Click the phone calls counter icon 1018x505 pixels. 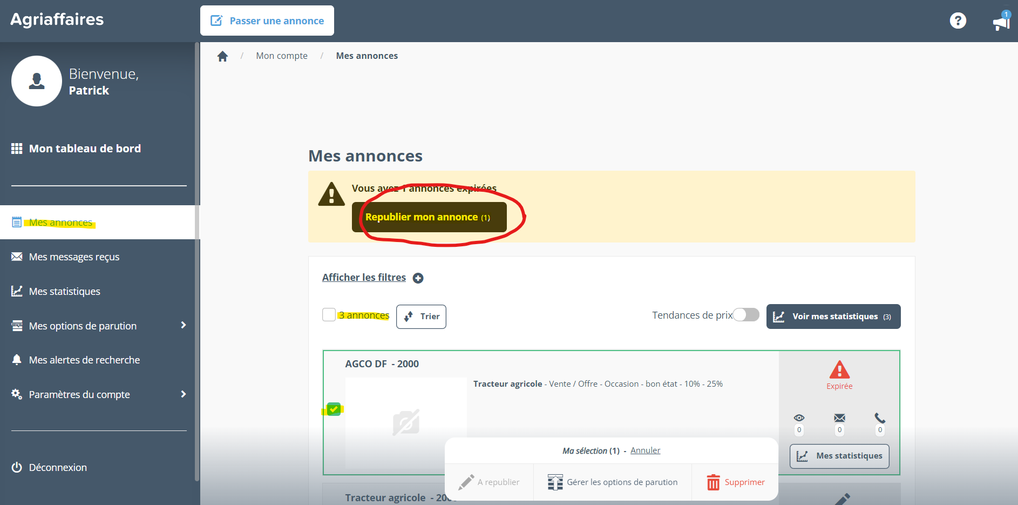point(880,418)
